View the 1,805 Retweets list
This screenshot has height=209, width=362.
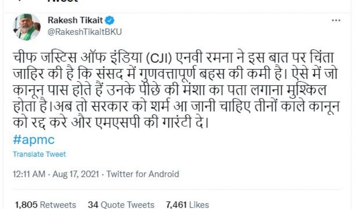[x=45, y=205]
